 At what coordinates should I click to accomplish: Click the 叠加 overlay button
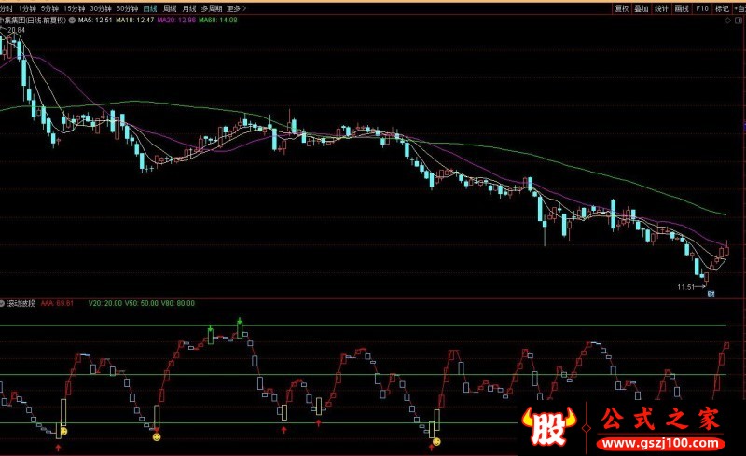tap(642, 7)
